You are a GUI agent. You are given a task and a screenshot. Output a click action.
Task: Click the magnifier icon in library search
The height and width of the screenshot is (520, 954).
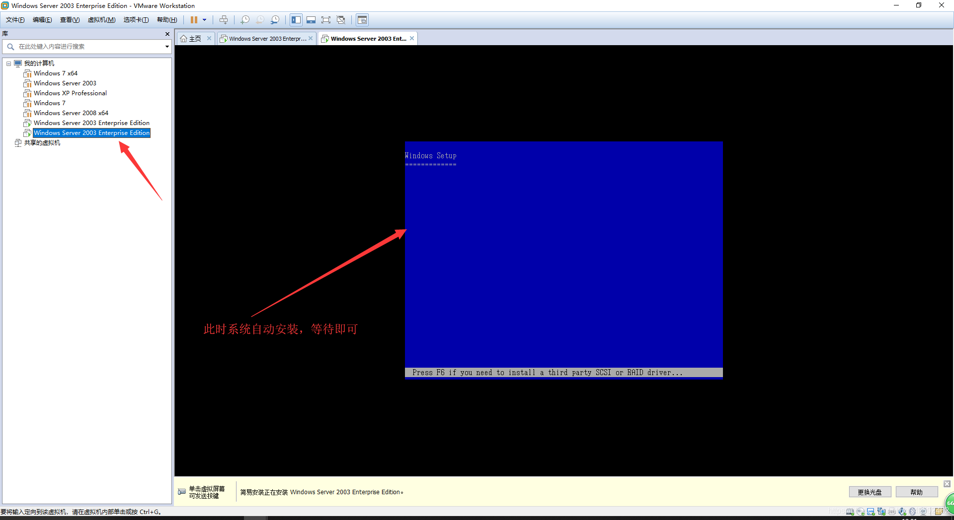[x=10, y=47]
